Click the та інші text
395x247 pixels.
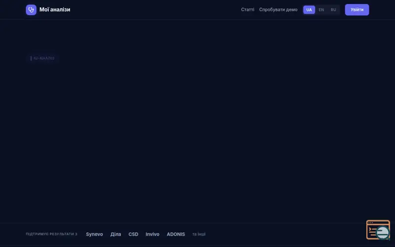(x=199, y=234)
